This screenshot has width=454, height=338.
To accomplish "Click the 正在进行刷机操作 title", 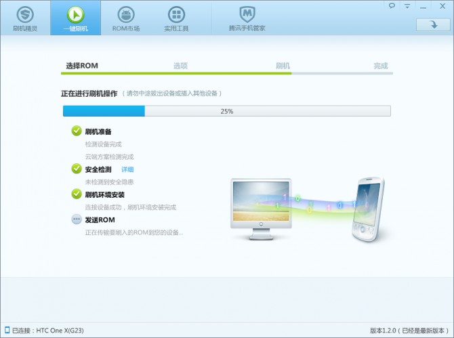I will (x=89, y=93).
